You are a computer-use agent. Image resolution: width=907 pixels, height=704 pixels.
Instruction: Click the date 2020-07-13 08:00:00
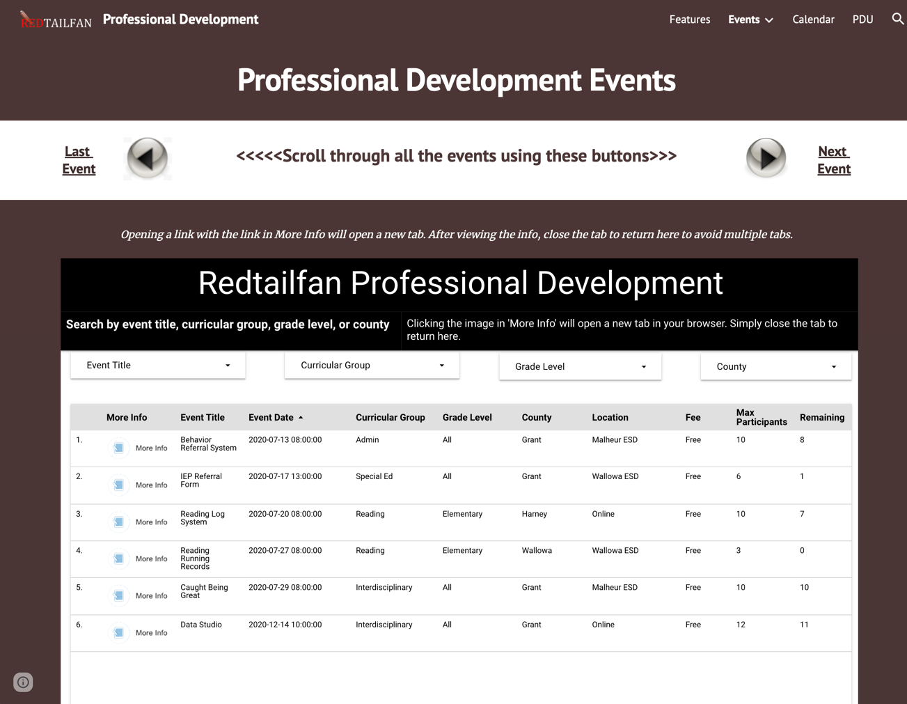click(285, 440)
